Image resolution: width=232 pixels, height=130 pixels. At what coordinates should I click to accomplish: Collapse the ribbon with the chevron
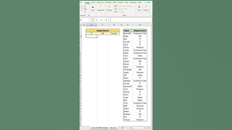pos(152,15)
